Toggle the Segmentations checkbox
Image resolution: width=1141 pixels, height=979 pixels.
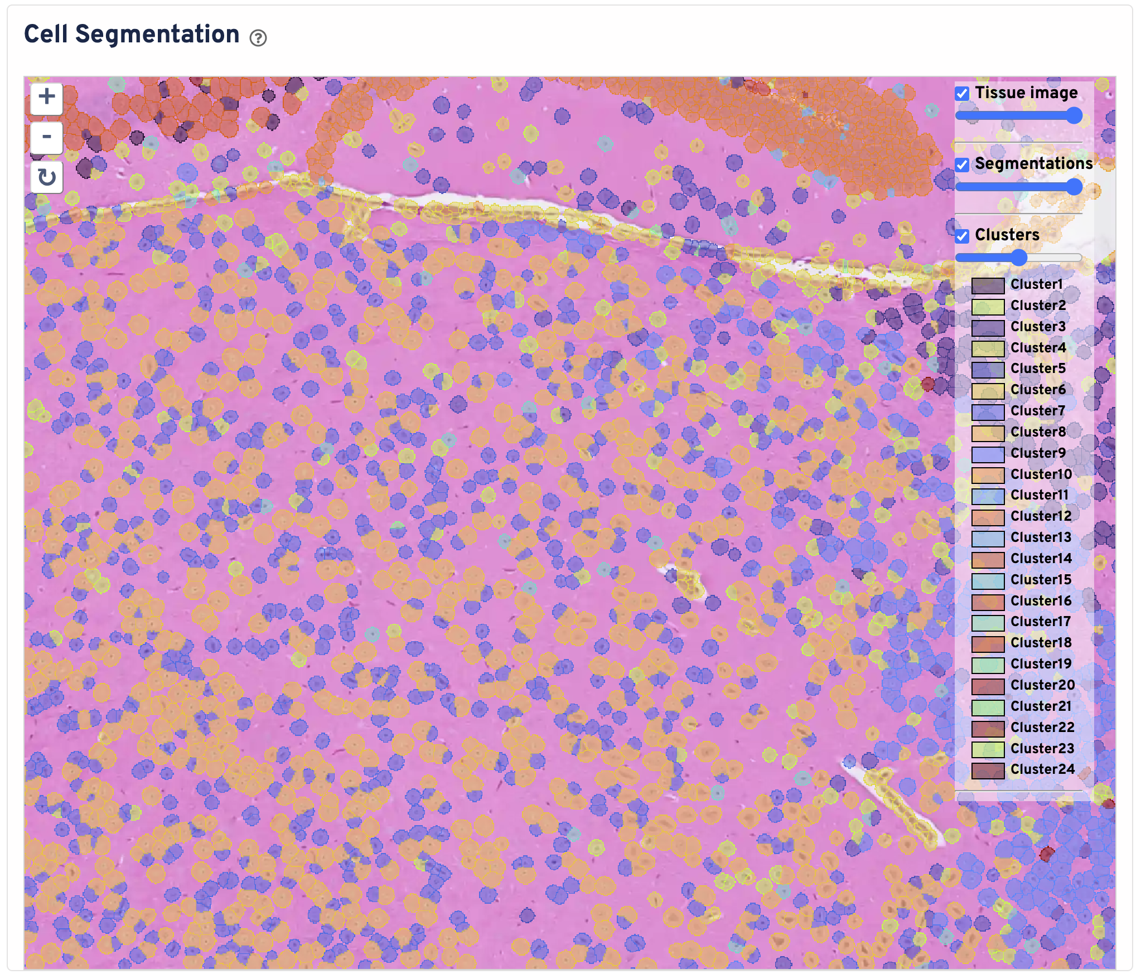(x=962, y=164)
